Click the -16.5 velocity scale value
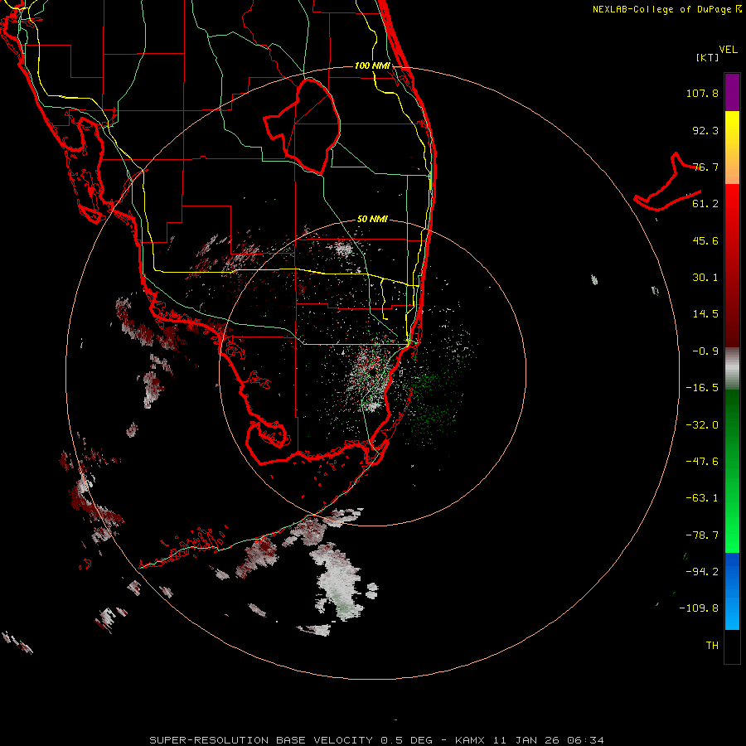Viewport: 746px width, 746px height. pos(702,388)
